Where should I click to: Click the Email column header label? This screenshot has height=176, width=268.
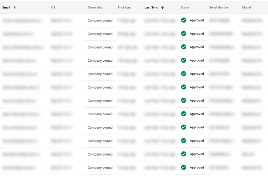tap(6, 7)
